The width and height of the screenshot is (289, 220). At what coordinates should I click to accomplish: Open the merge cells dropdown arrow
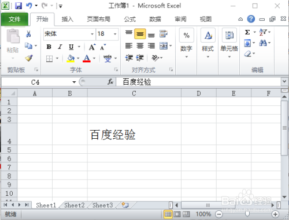171,46
